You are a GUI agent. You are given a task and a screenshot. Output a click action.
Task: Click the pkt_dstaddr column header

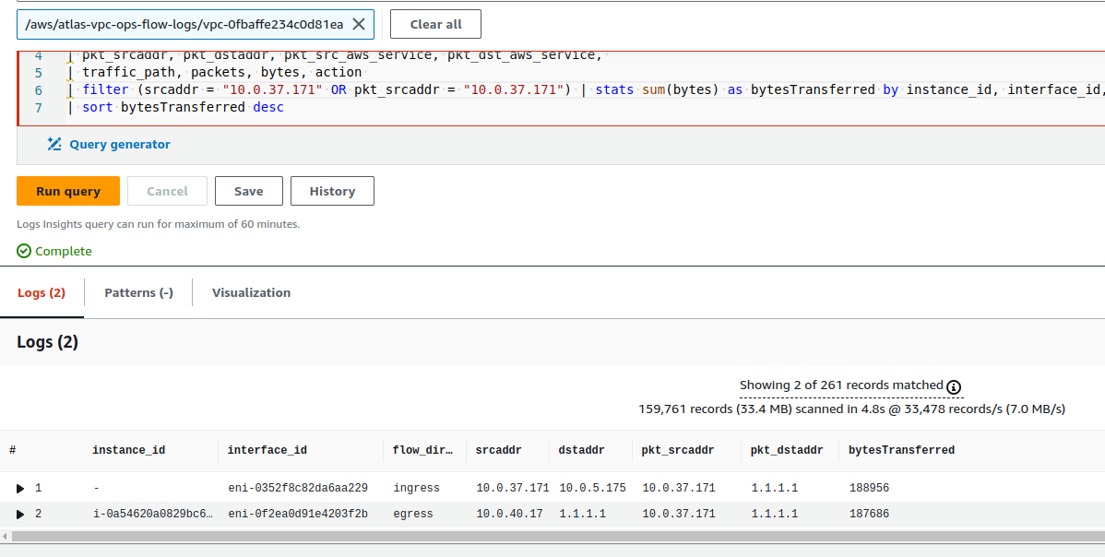787,451
